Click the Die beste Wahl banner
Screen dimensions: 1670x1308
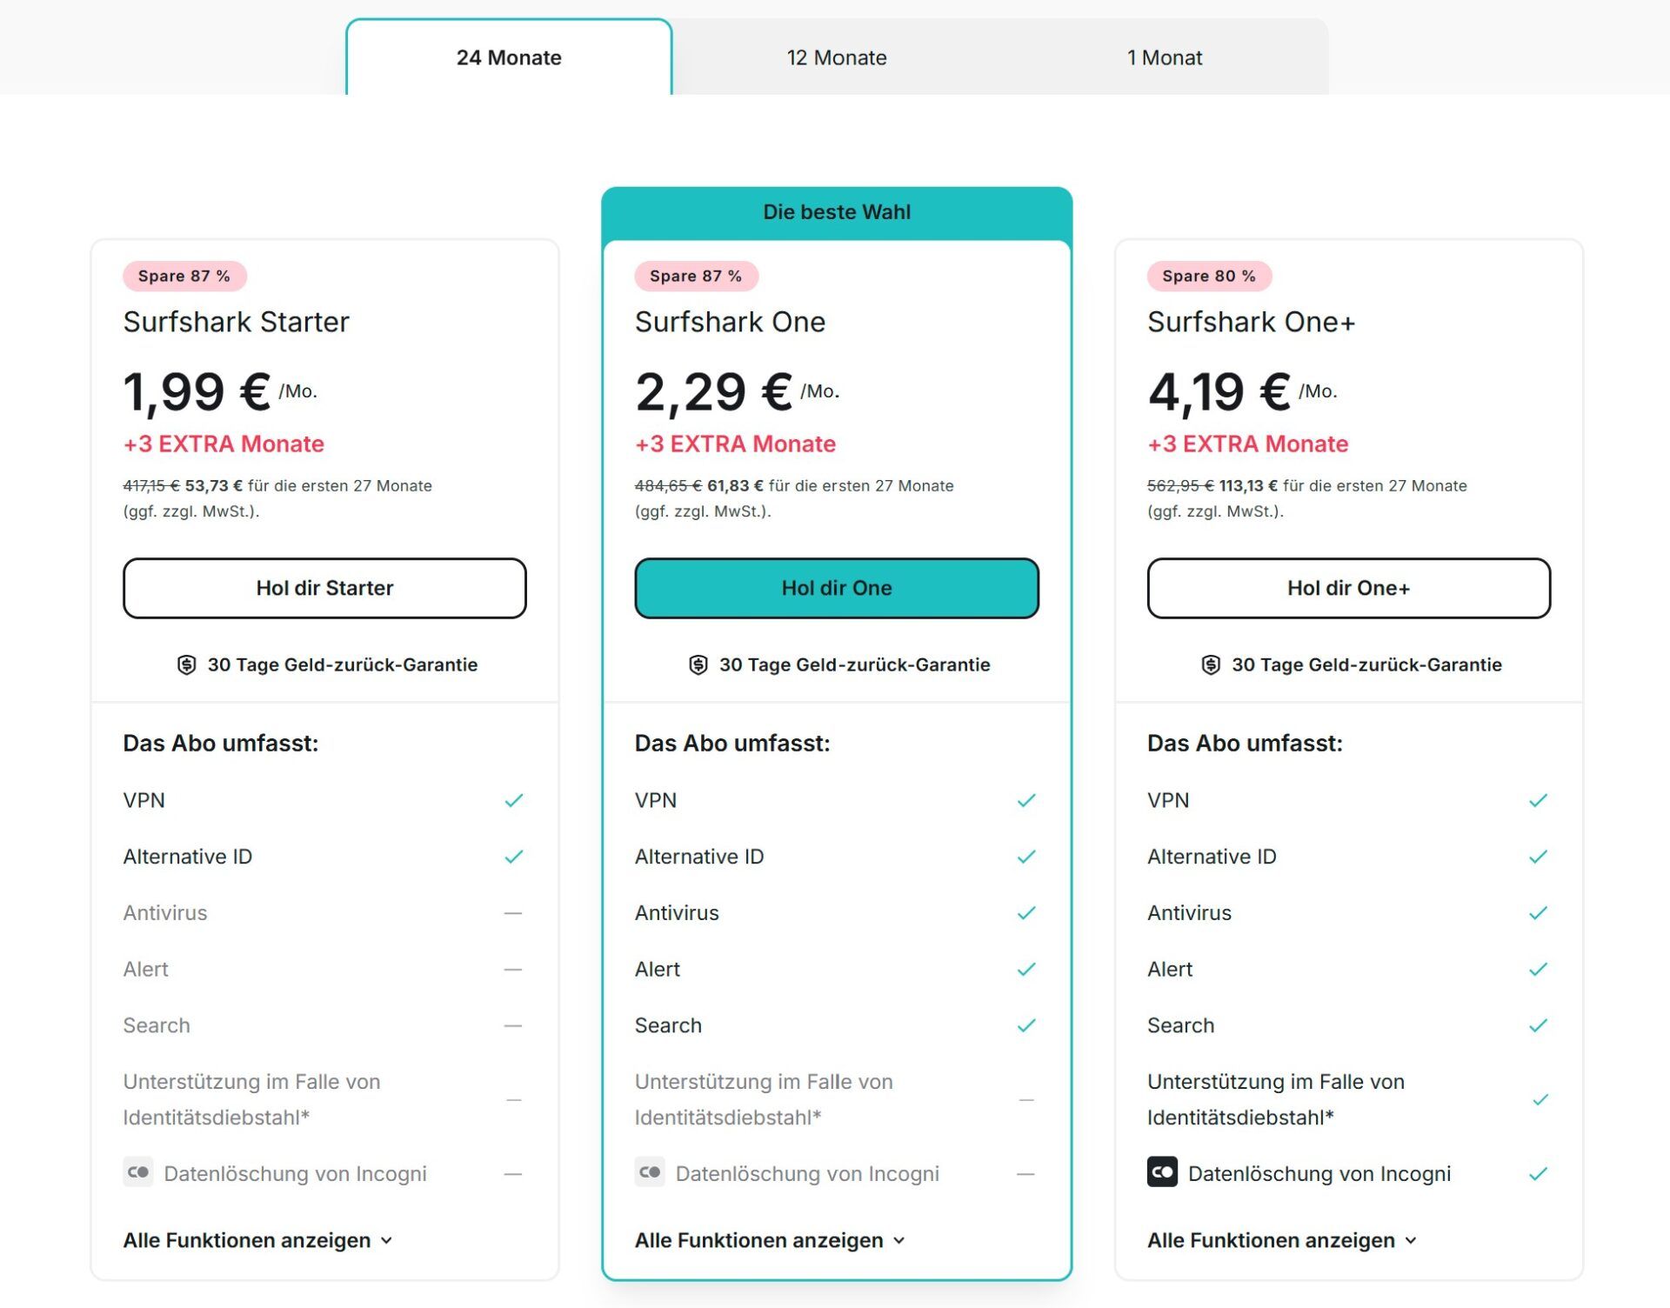pos(836,210)
